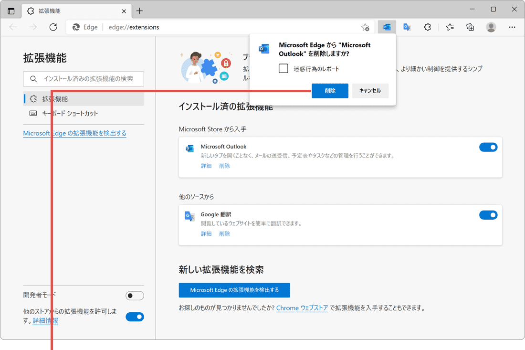Disable the Microsoft Outlook extension toggle
Image resolution: width=525 pixels, height=350 pixels.
(488, 148)
